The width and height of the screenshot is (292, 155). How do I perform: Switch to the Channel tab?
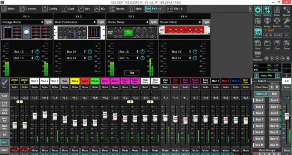tap(28, 9)
